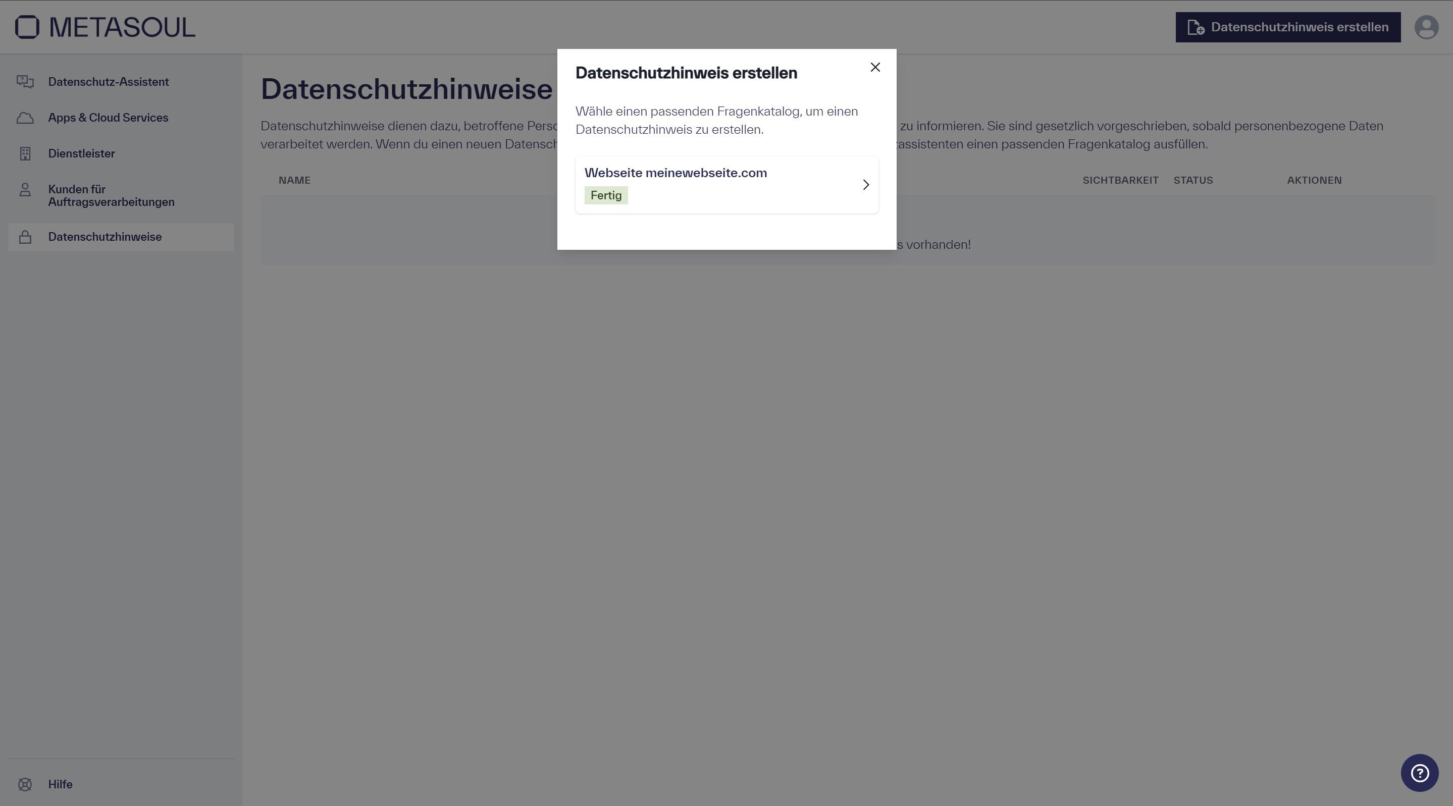This screenshot has height=806, width=1453.
Task: Open the user profile icon top right
Action: click(x=1426, y=27)
